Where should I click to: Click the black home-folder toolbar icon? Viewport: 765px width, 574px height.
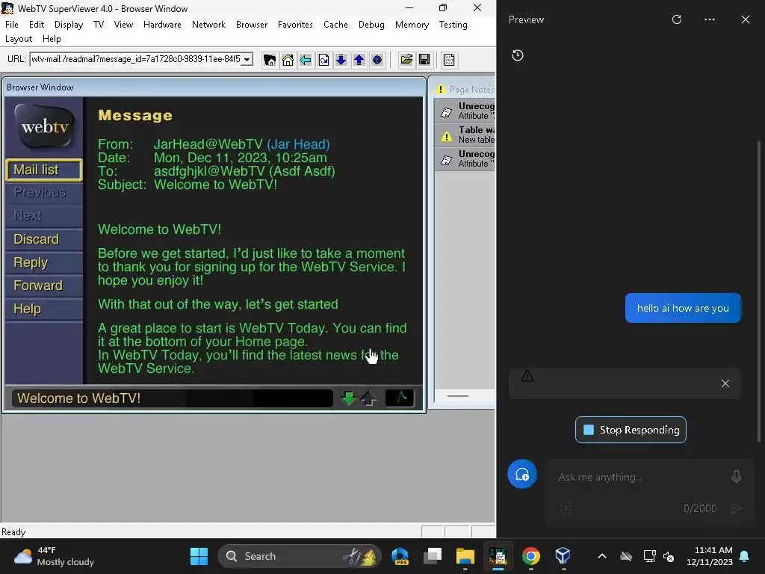tap(269, 60)
